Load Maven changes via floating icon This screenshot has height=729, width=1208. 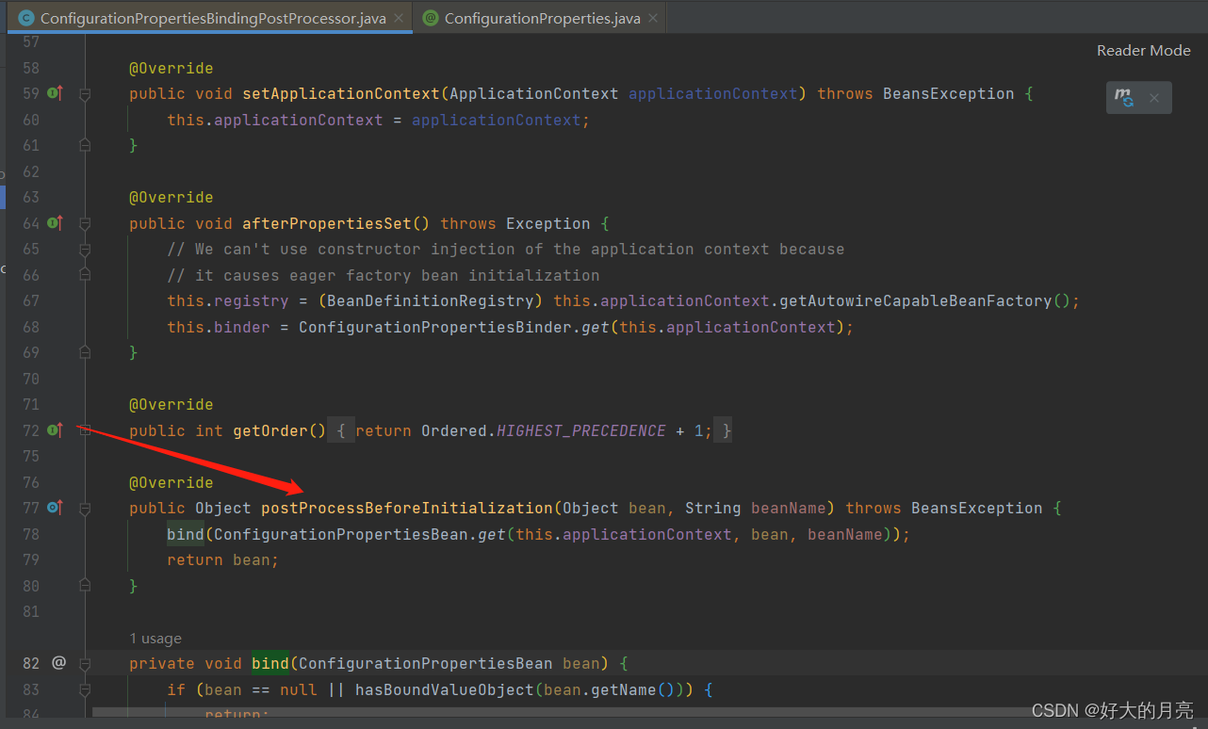[x=1123, y=97]
